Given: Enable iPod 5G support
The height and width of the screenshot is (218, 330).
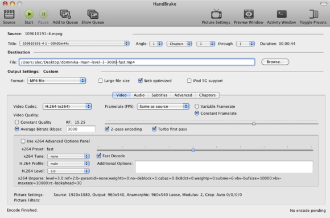Looking at the screenshot, I should (x=189, y=81).
